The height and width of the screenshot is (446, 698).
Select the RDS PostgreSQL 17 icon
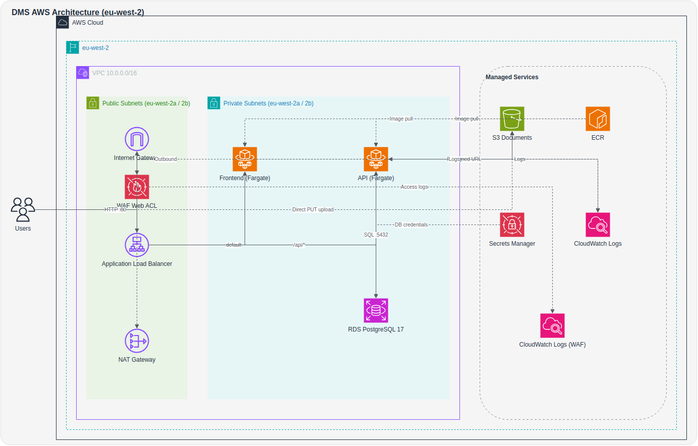point(376,310)
